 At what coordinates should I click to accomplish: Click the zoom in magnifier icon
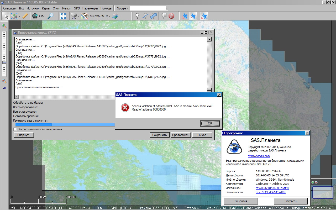pos(4,26)
